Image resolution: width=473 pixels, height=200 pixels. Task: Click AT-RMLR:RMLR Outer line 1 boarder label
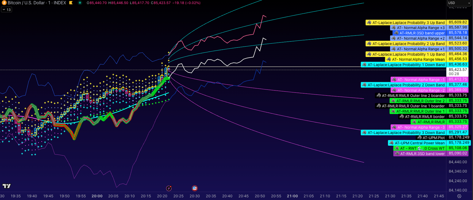pos(410,106)
